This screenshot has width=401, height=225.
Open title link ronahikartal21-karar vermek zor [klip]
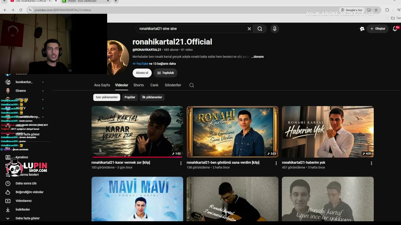click(x=121, y=162)
